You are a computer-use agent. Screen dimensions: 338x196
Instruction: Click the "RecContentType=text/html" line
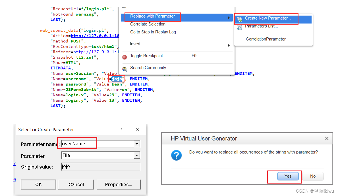[x=85, y=46]
